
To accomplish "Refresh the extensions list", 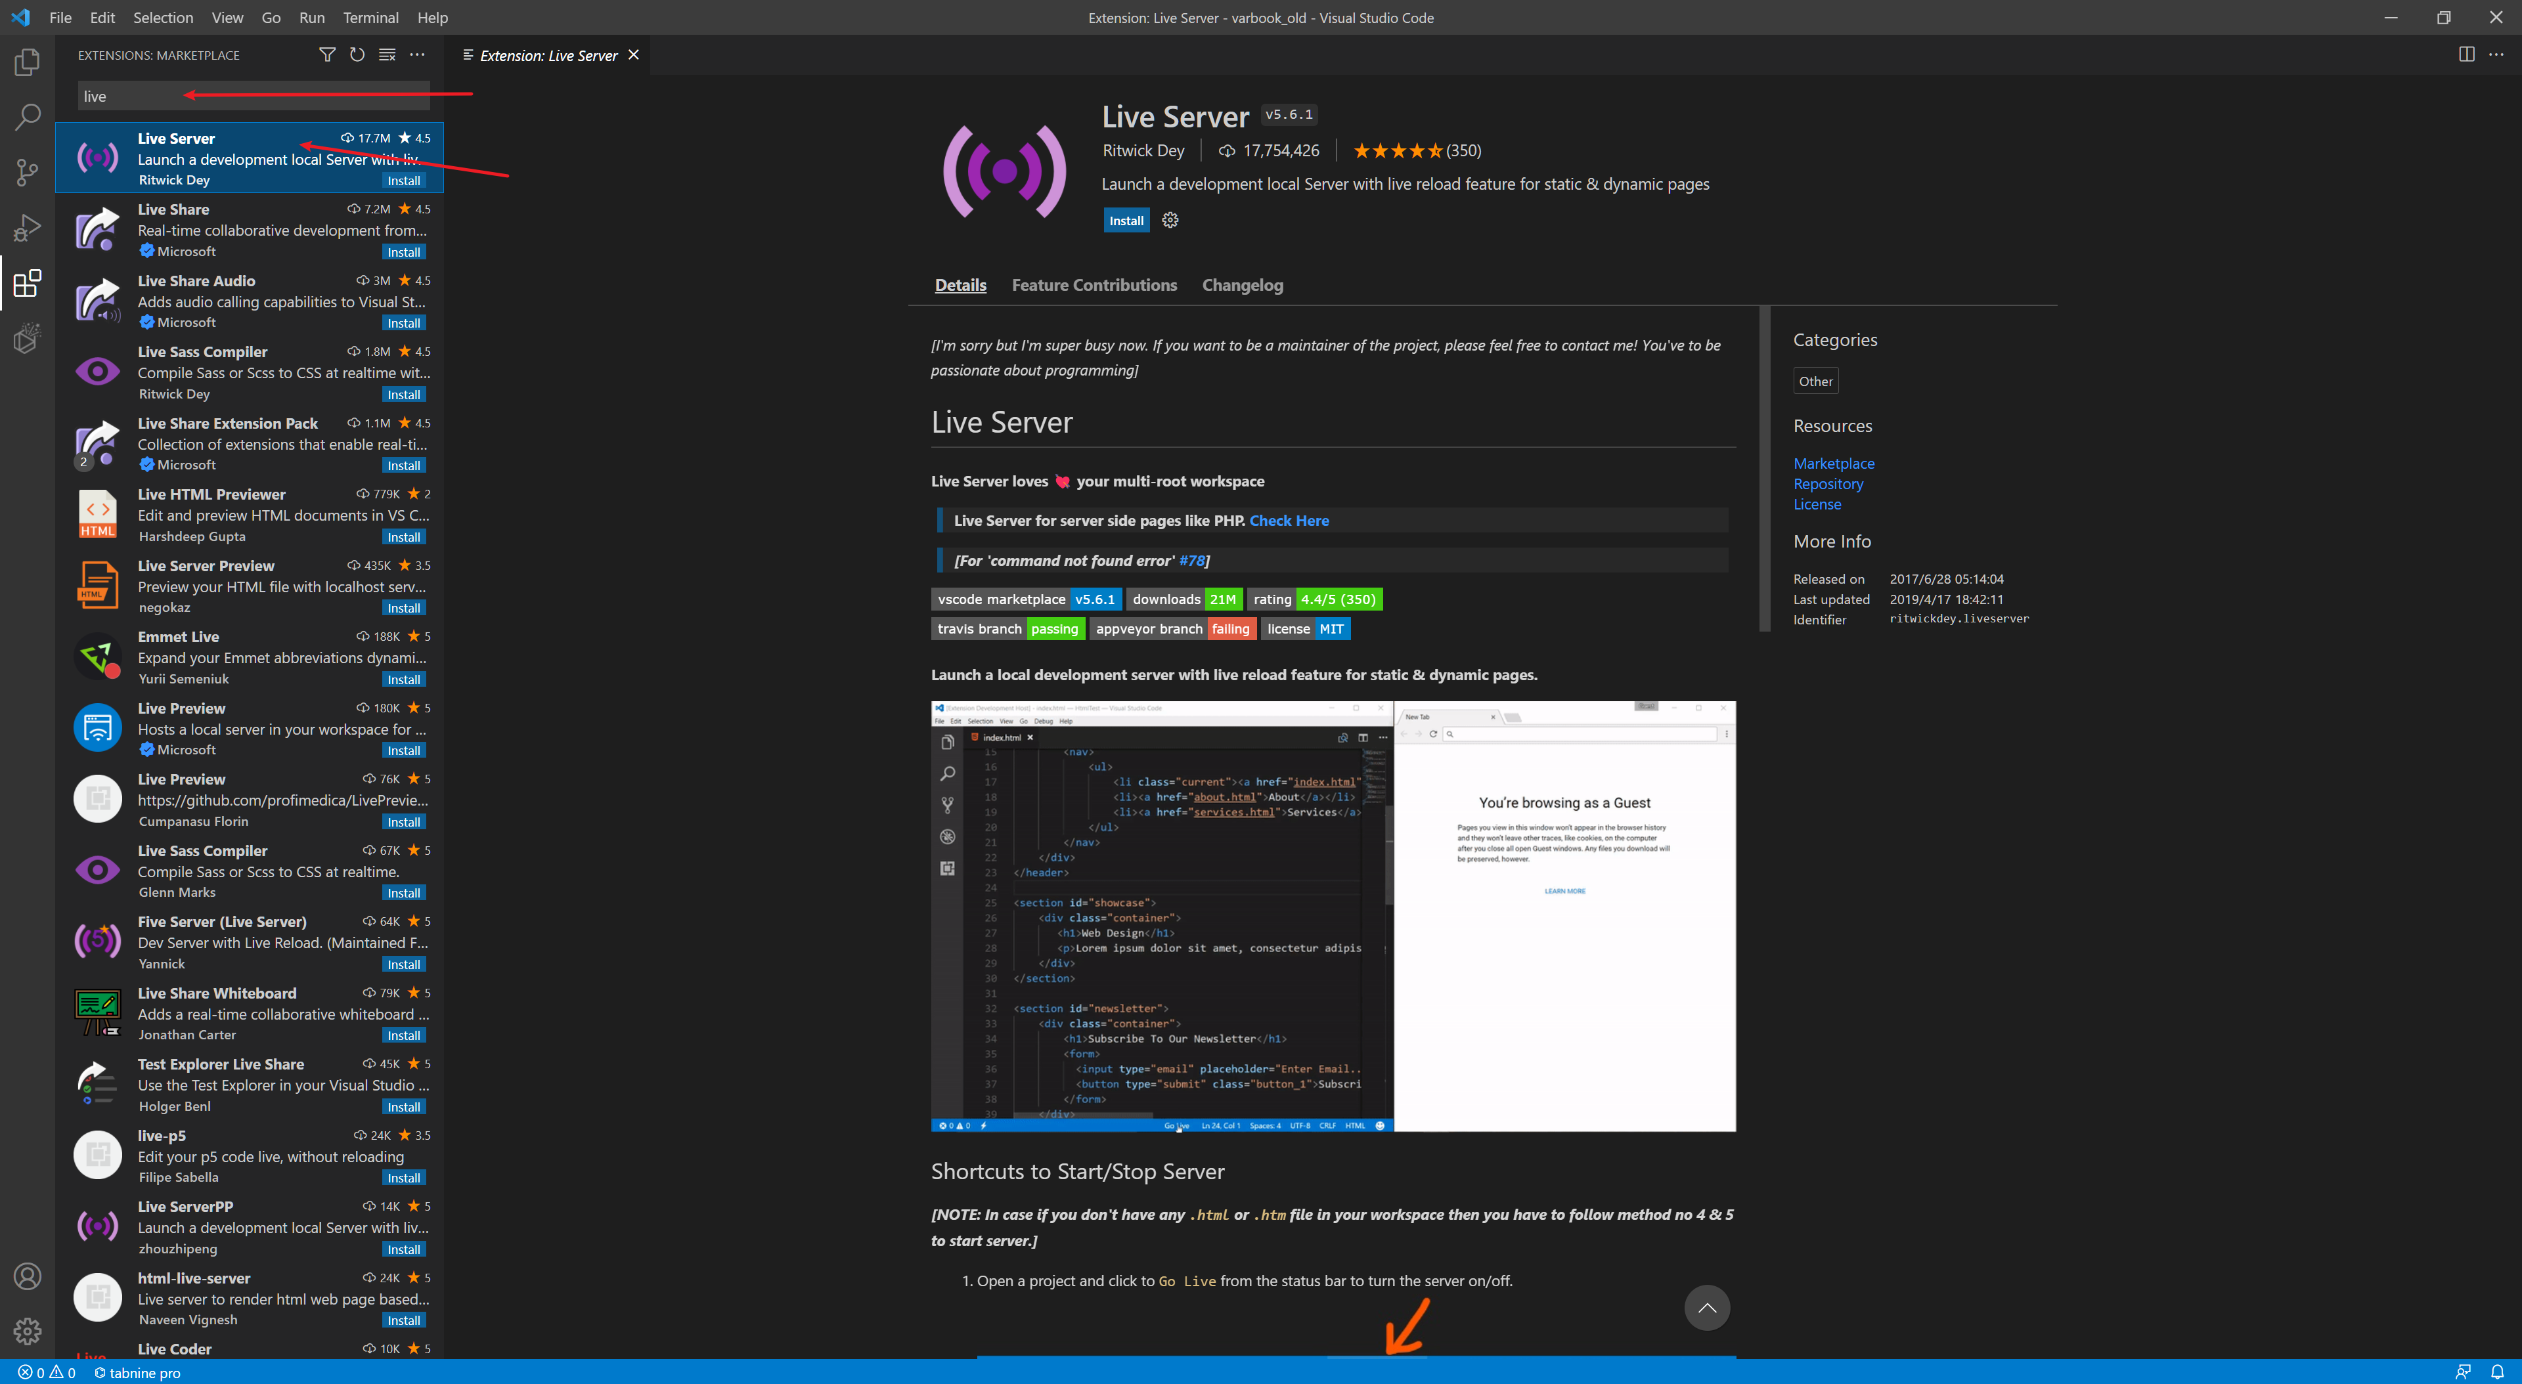I will pos(357,54).
